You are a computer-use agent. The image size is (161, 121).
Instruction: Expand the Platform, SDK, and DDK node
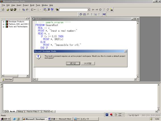click(x=4, y=24)
